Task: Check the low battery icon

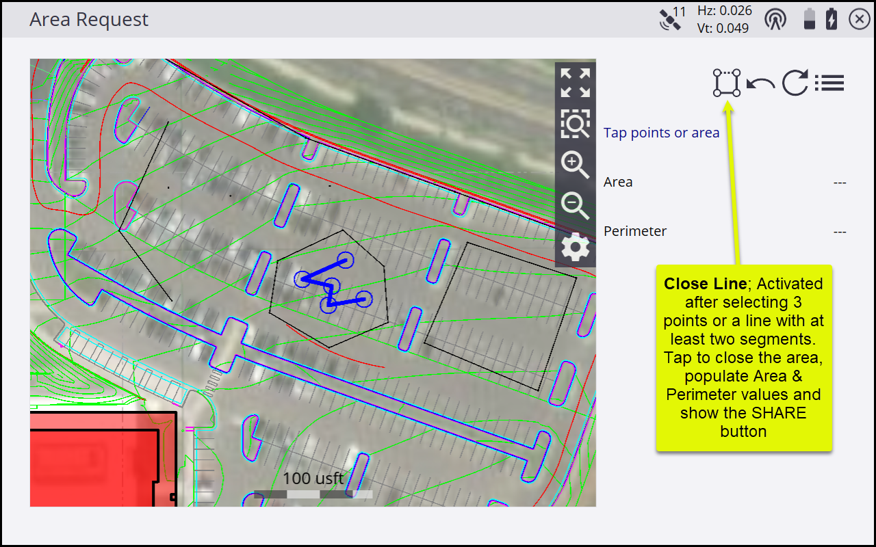Action: click(810, 19)
